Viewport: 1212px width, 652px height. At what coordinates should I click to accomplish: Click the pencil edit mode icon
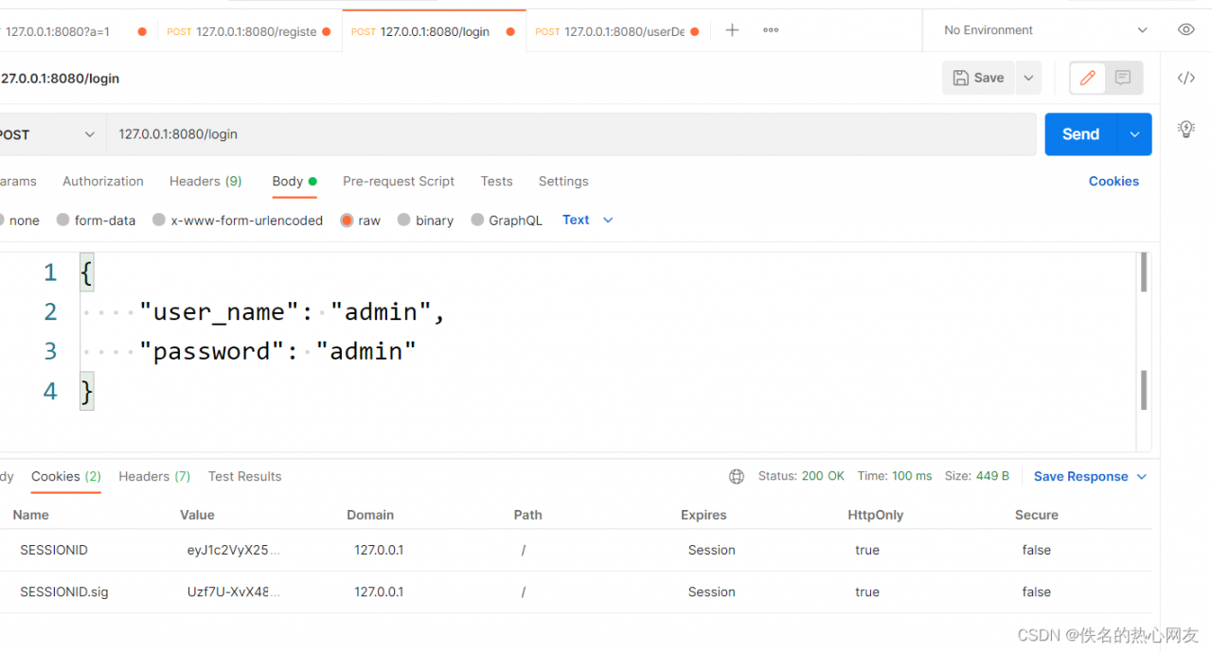pos(1087,79)
